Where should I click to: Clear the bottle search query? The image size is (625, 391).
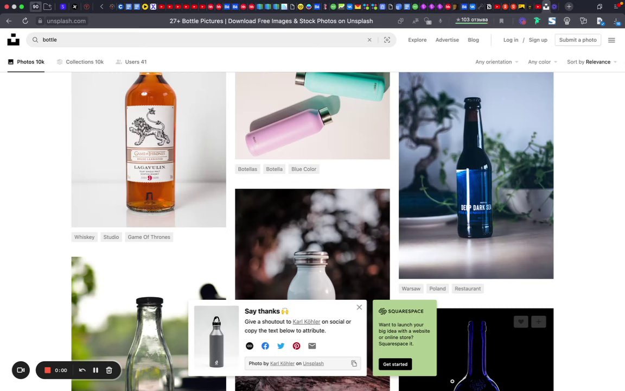(x=369, y=40)
